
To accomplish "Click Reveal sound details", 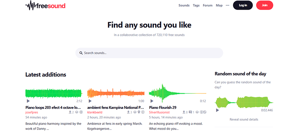I will click(244, 120).
